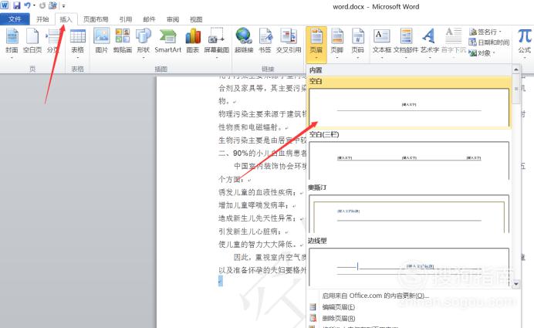
Task: Insert a Blank Page (空白页)
Action: 32,41
